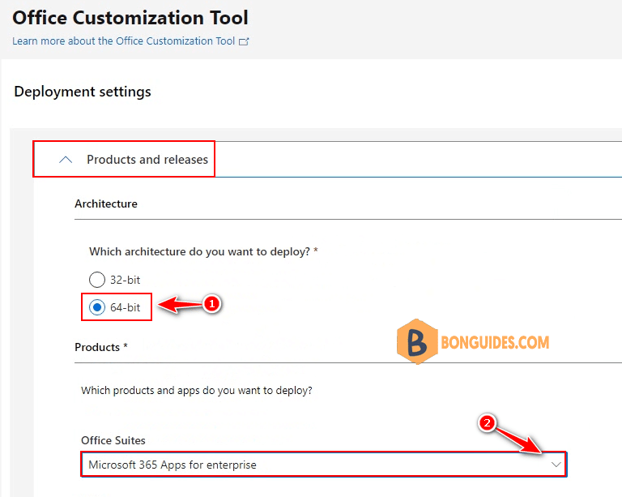Click the Office Customization Tool page title
622x497 pixels.
(130, 17)
